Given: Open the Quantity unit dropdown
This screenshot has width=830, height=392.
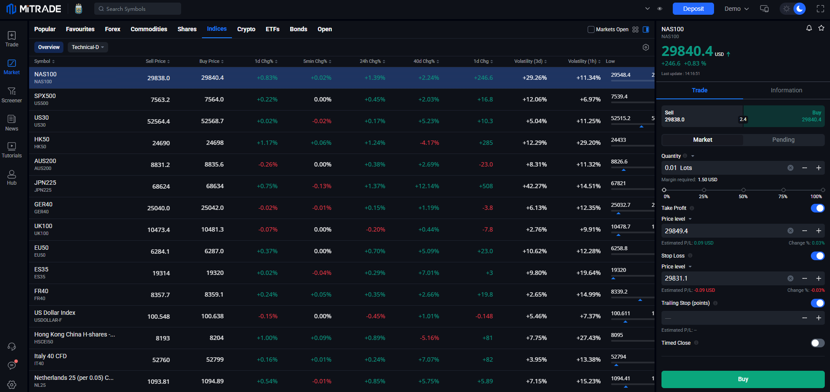Looking at the screenshot, I should [693, 156].
